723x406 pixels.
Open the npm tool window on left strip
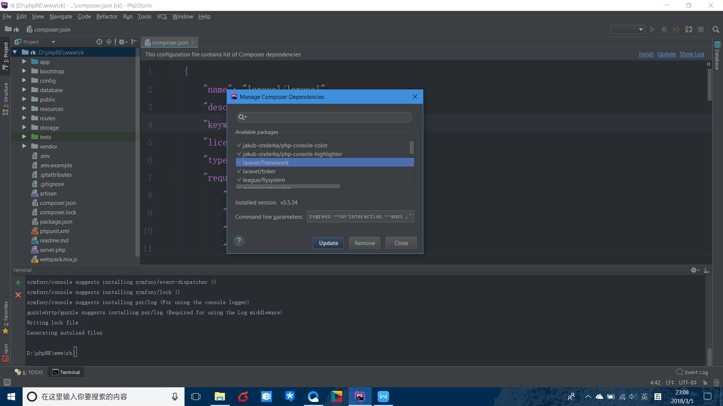6,353
